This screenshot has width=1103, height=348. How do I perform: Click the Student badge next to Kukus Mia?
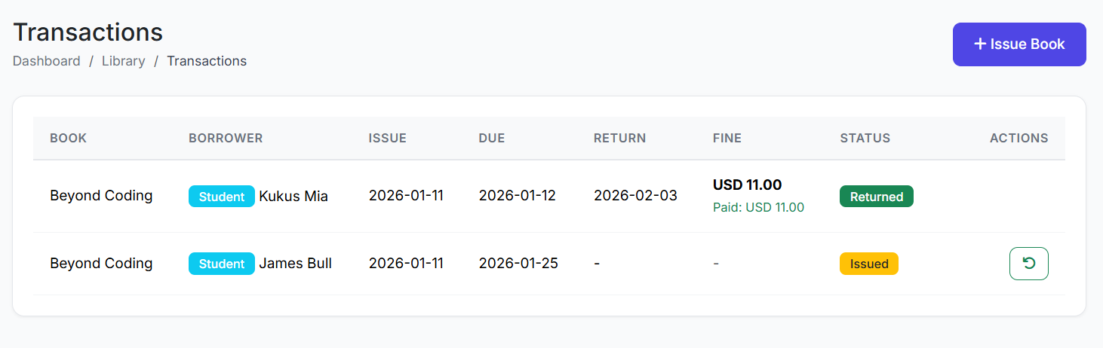[221, 197]
